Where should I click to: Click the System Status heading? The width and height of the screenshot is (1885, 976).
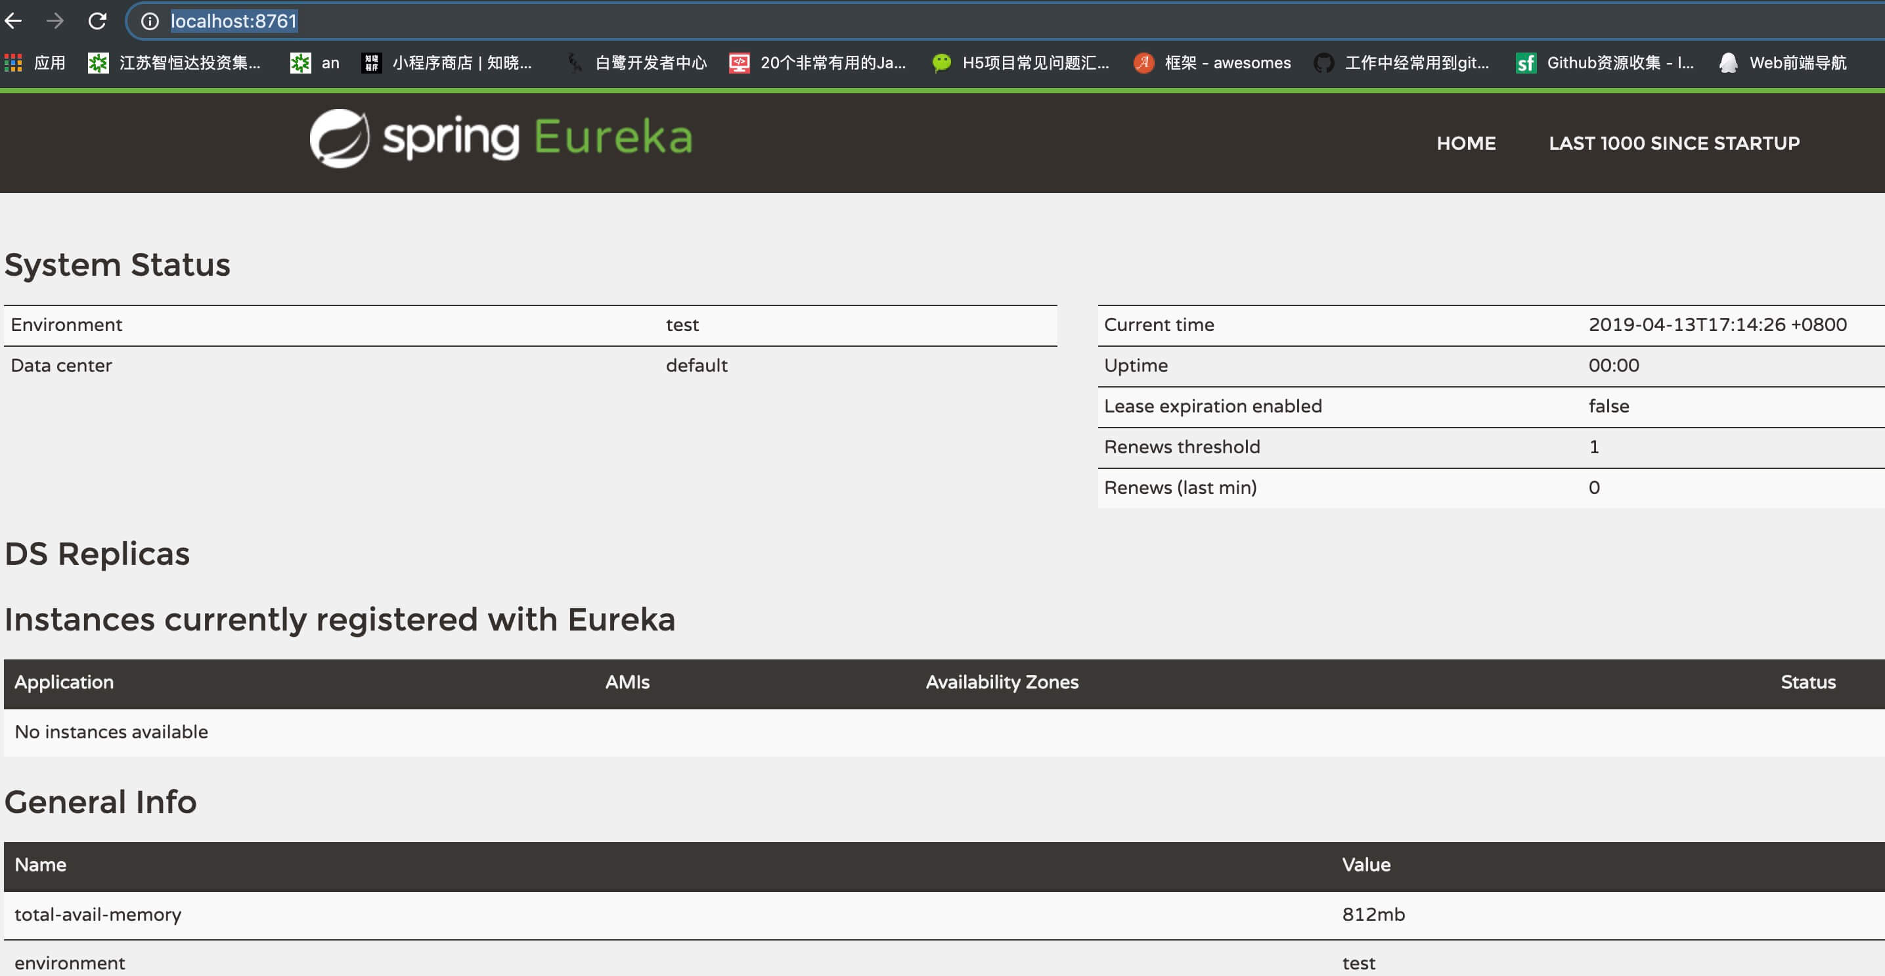117,265
